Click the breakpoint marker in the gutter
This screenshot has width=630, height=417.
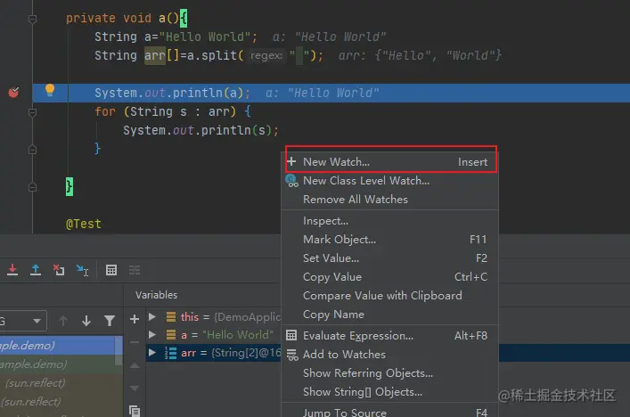coord(13,92)
